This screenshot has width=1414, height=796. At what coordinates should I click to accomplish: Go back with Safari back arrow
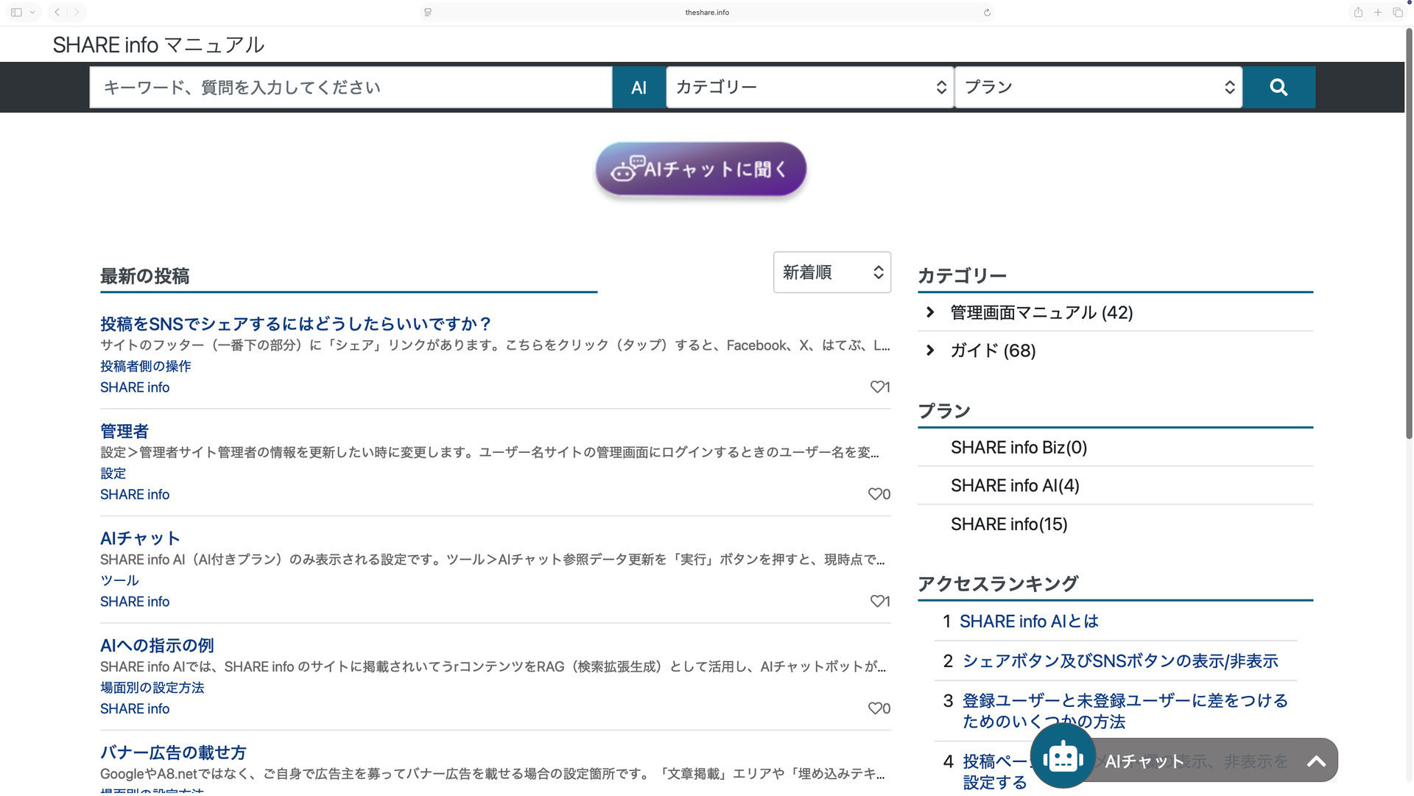point(57,12)
